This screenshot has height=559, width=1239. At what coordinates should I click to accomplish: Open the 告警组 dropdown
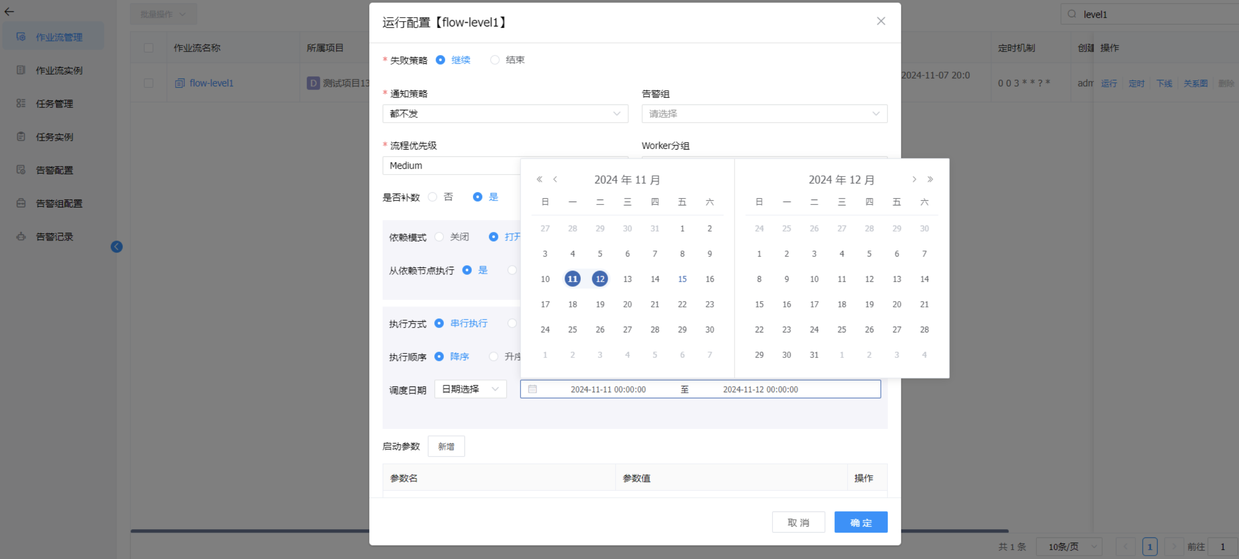(764, 114)
